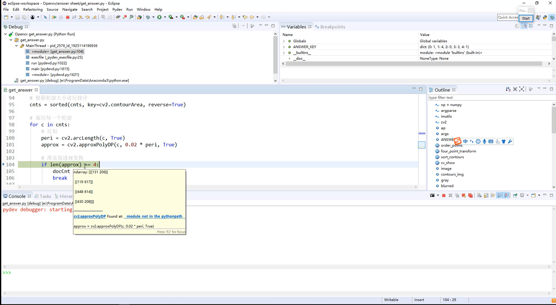556x305 pixels.
Task: Click the red Terminate button in the main toolbar
Action: tap(68, 17)
